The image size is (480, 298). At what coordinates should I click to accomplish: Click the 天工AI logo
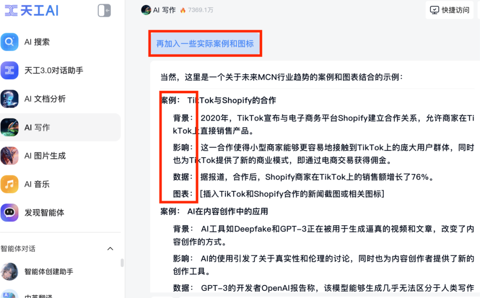[32, 10]
